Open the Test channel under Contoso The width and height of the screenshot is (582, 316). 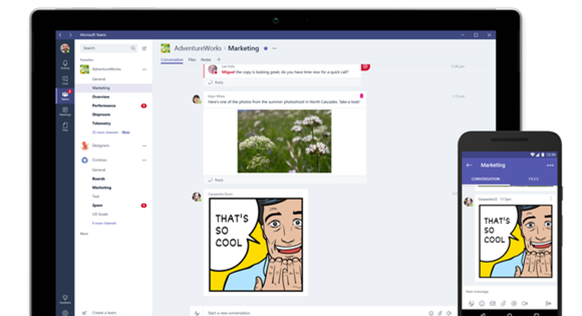[x=96, y=197]
